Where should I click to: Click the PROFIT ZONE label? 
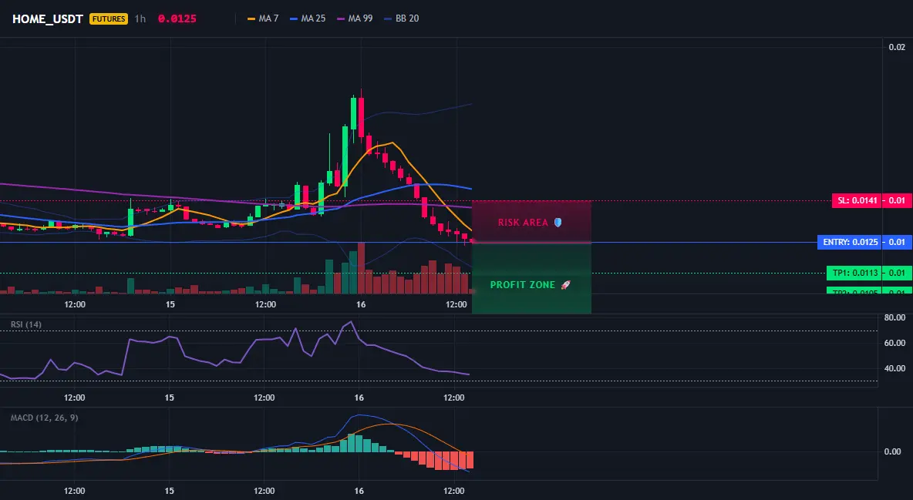pos(522,284)
